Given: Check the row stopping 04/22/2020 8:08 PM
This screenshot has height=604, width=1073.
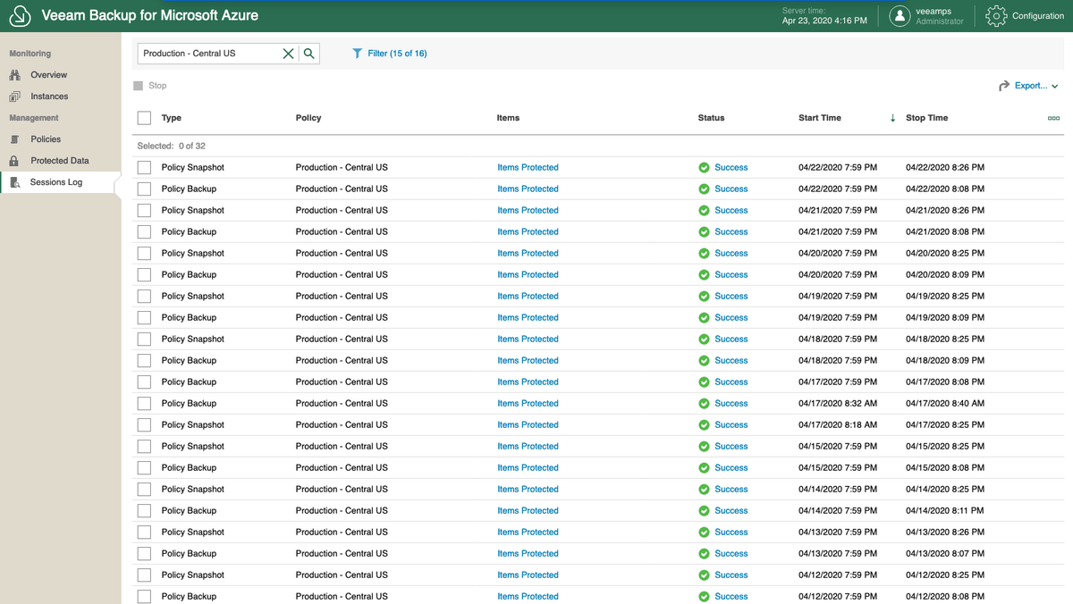Looking at the screenshot, I should click(x=144, y=189).
